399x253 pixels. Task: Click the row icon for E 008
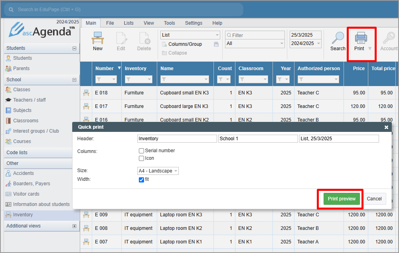coord(86,228)
